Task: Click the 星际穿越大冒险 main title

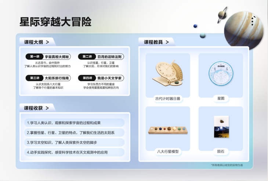Action: pyautogui.click(x=55, y=22)
